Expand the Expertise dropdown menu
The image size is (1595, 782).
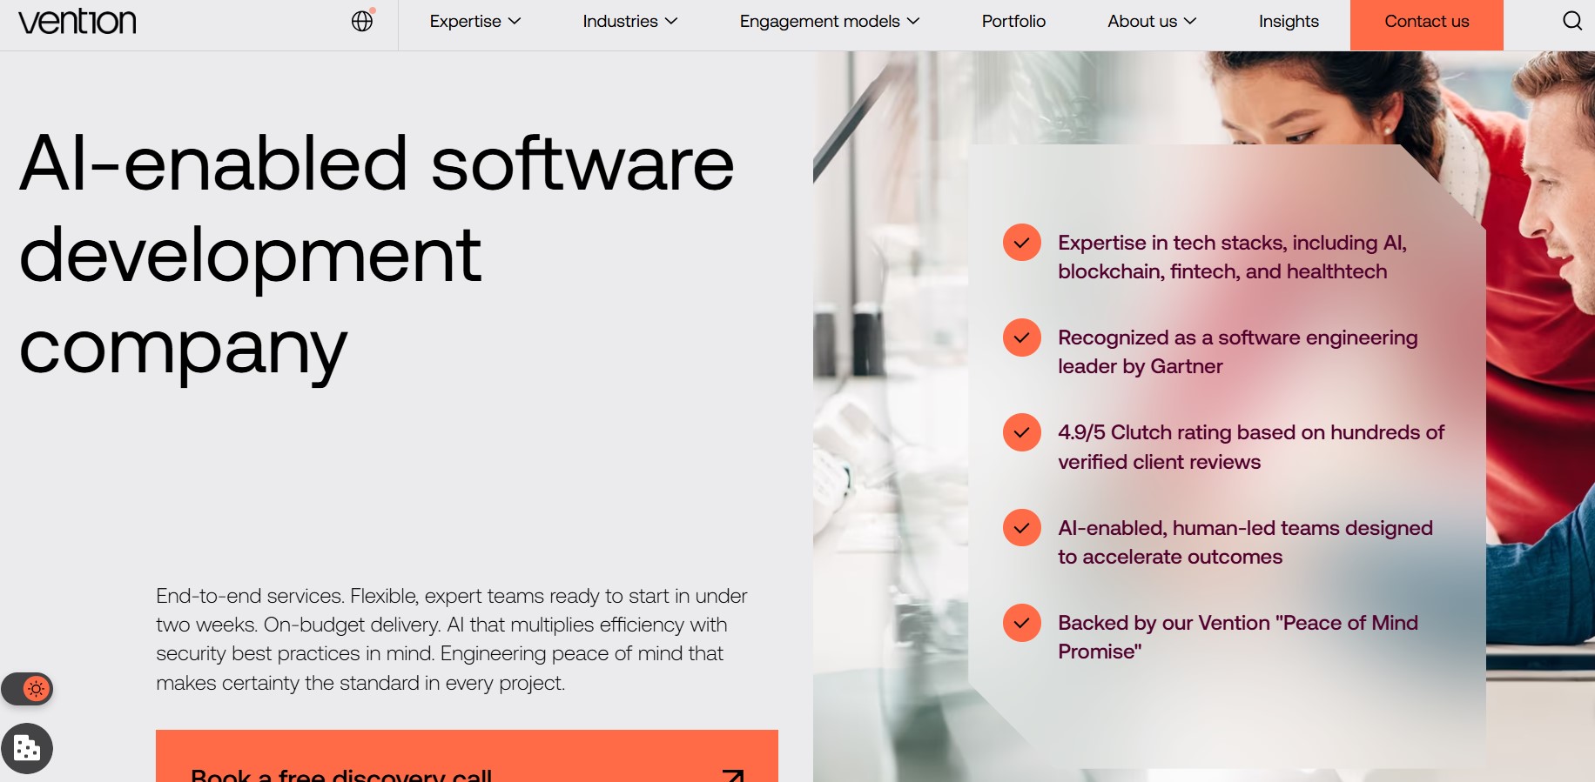(474, 22)
